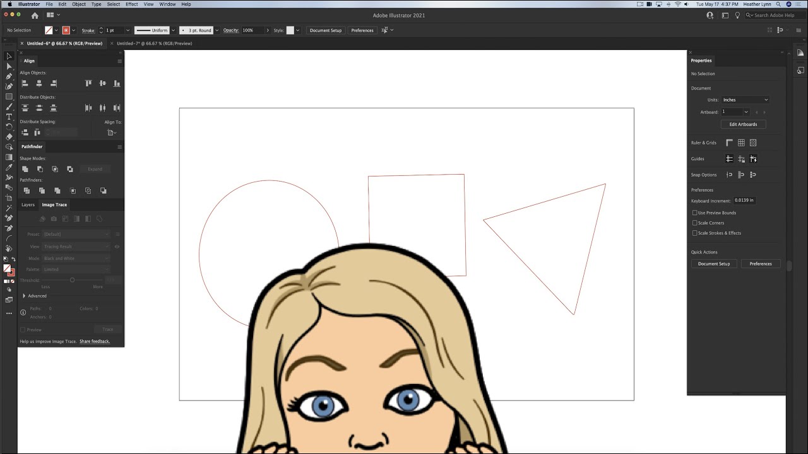Select the Selection tool arrow

(x=9, y=56)
